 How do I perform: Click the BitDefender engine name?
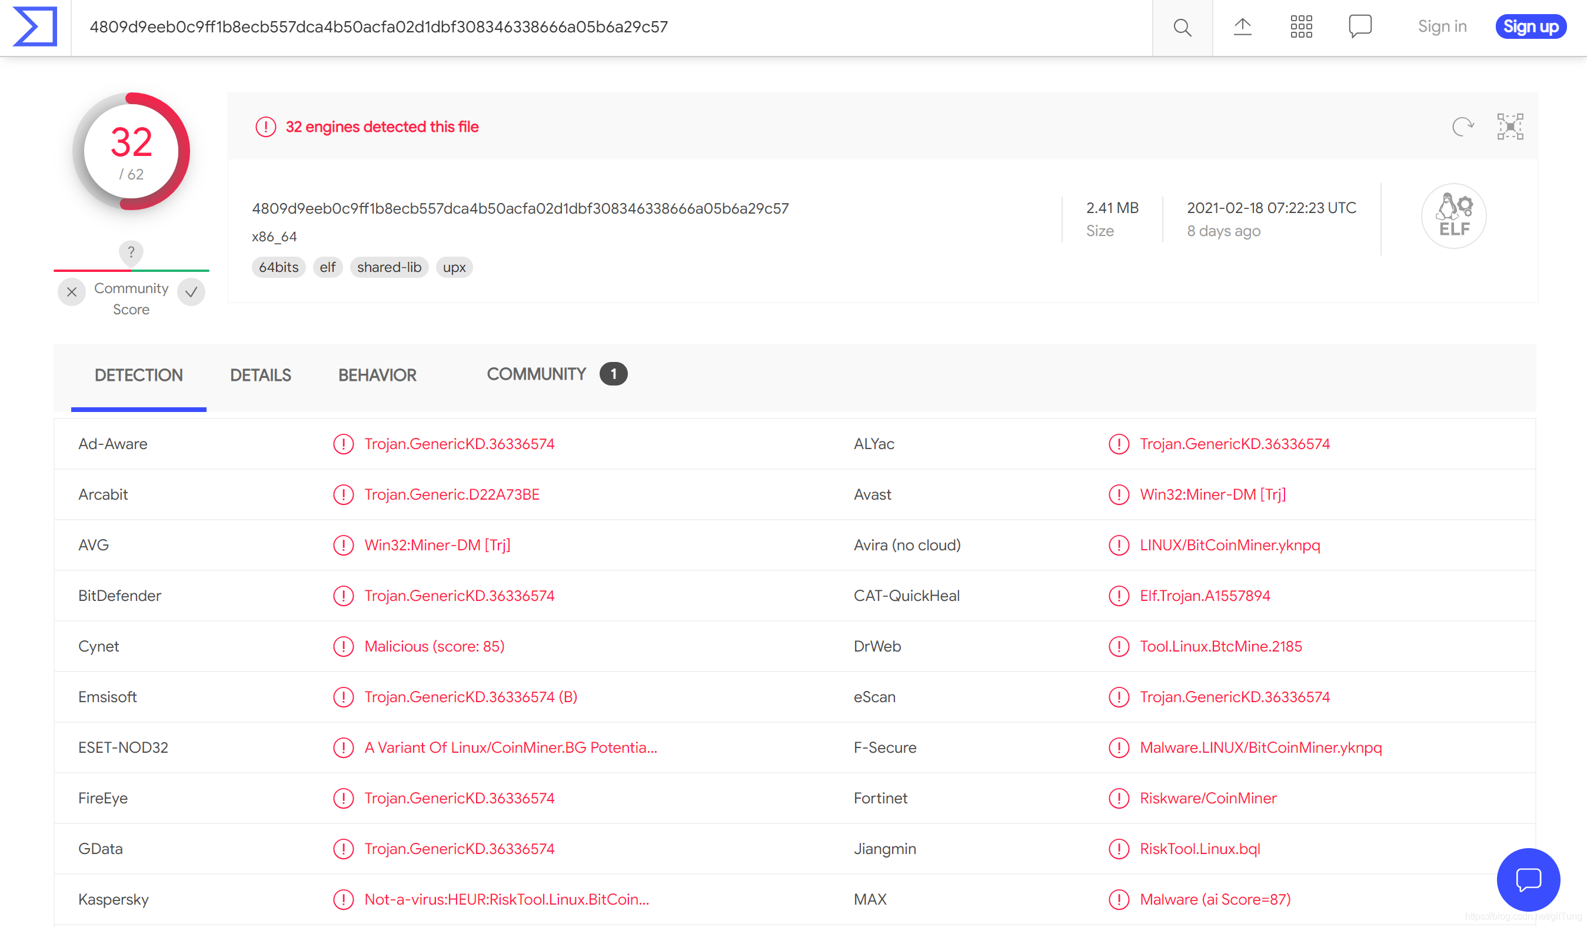119,596
